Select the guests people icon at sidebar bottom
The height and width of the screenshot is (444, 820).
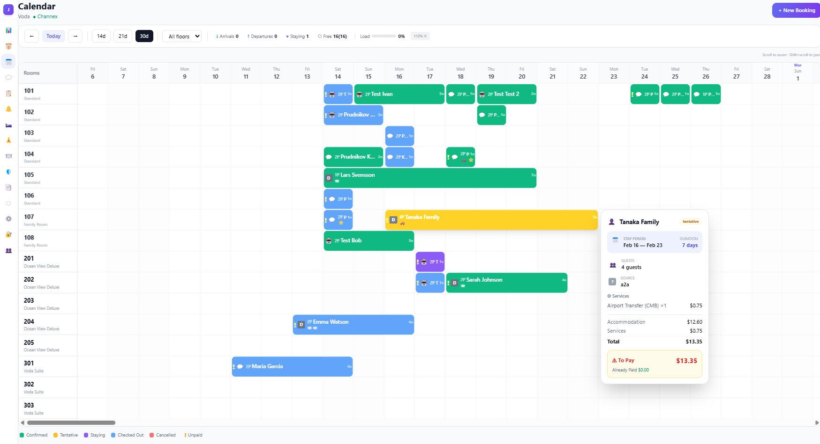pos(8,250)
